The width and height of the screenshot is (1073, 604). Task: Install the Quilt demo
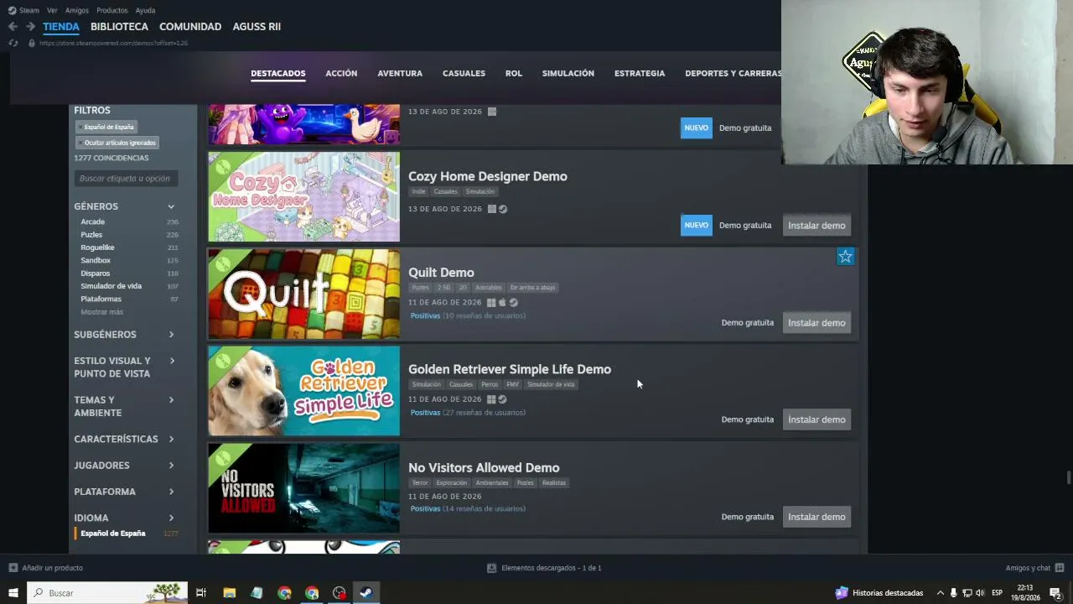coord(816,323)
